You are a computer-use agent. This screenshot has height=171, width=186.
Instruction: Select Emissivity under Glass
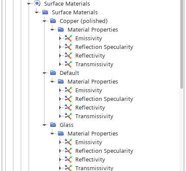[x=89, y=142]
